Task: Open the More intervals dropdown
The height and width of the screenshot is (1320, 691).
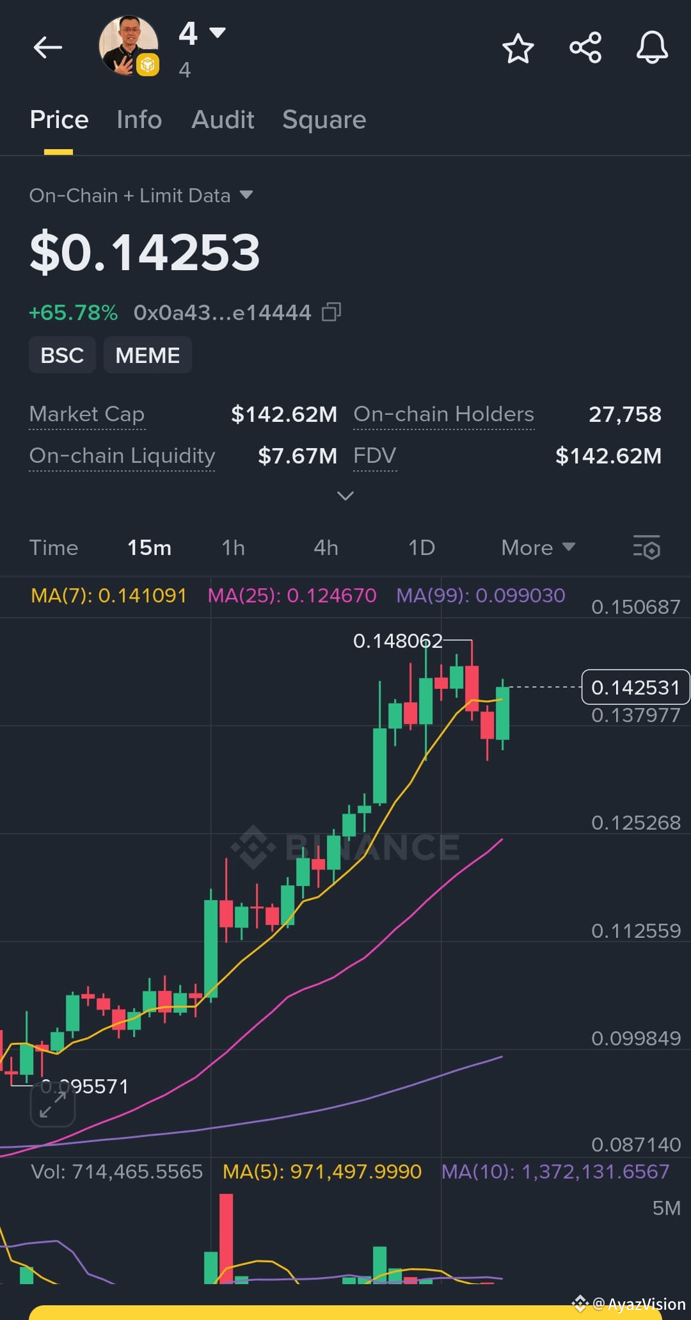Action: click(538, 548)
